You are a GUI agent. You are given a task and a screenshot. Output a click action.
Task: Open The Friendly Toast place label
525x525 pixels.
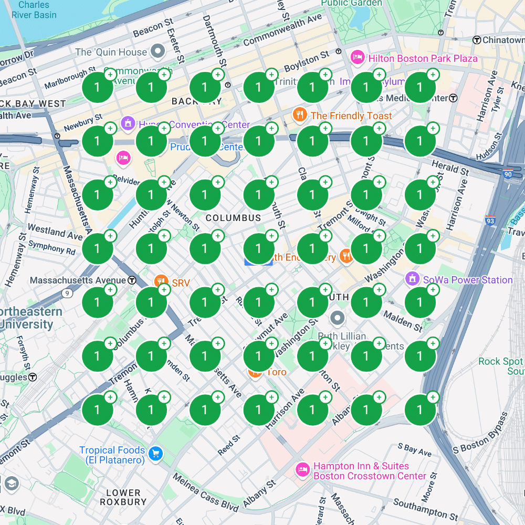pyautogui.click(x=351, y=115)
